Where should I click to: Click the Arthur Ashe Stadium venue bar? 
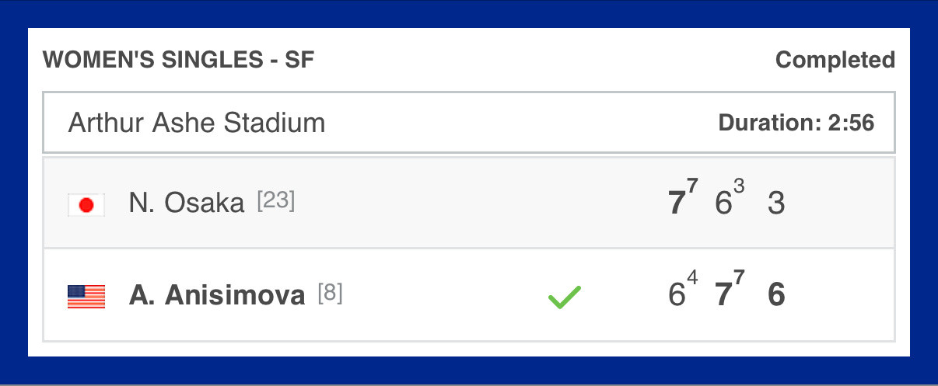click(469, 123)
